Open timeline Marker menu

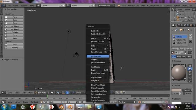click(x=17, y=102)
